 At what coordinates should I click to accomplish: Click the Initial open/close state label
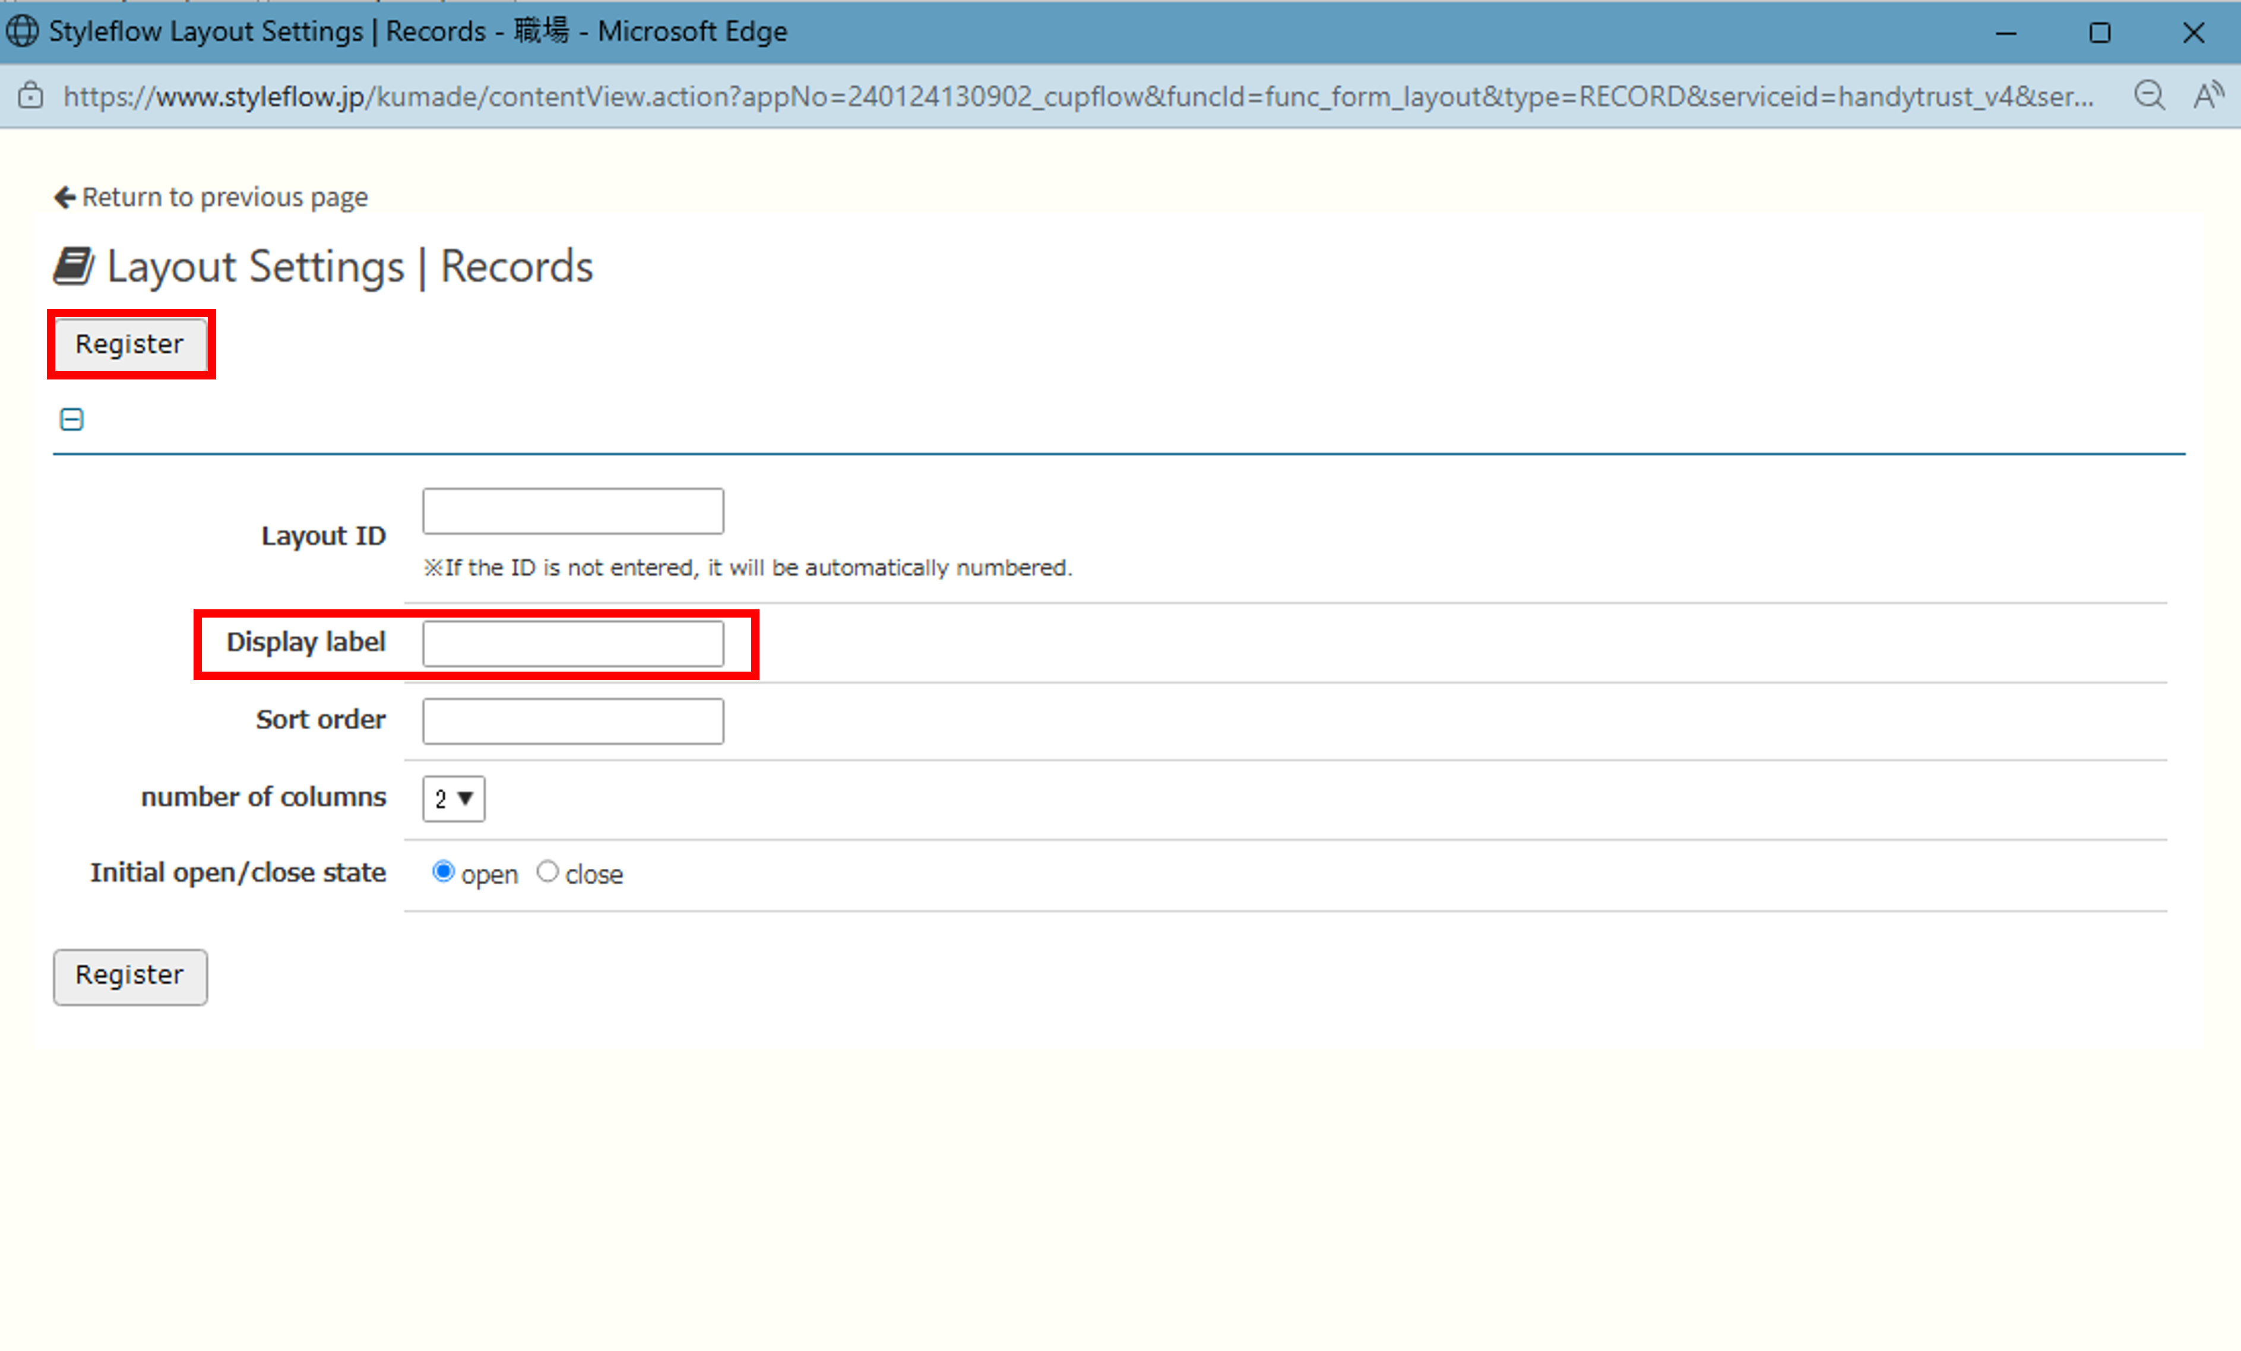click(x=238, y=872)
